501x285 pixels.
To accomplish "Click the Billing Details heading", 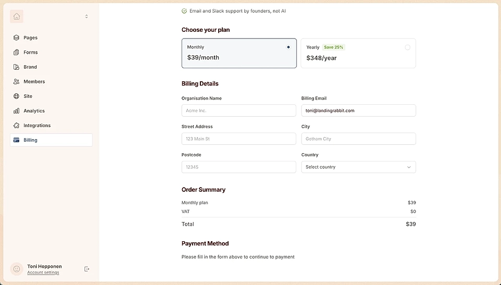I will point(200,83).
